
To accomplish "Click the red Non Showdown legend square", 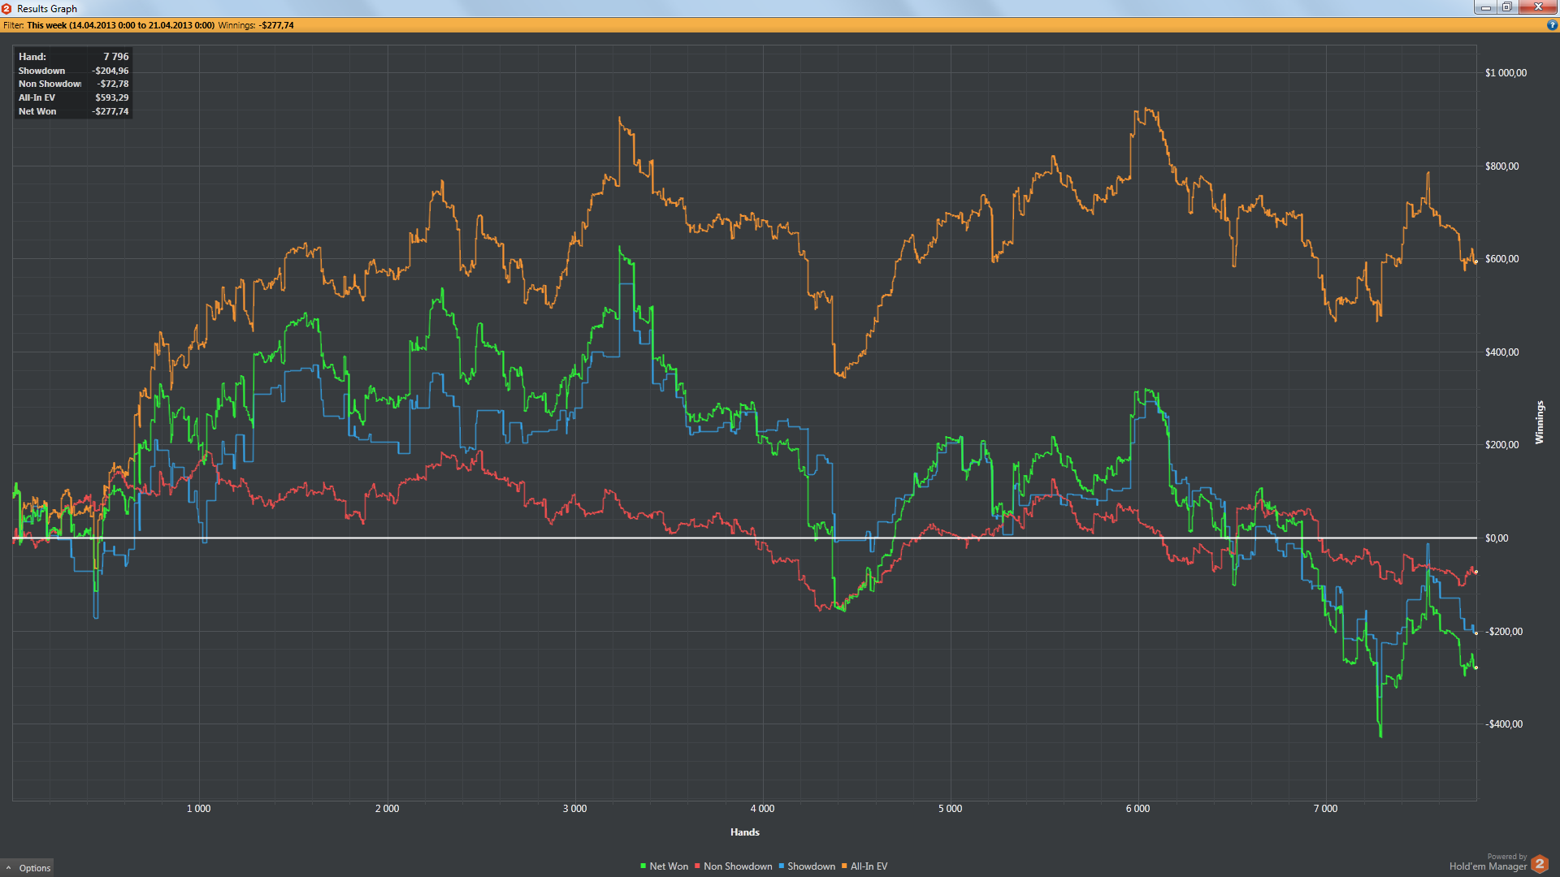I will point(697,866).
